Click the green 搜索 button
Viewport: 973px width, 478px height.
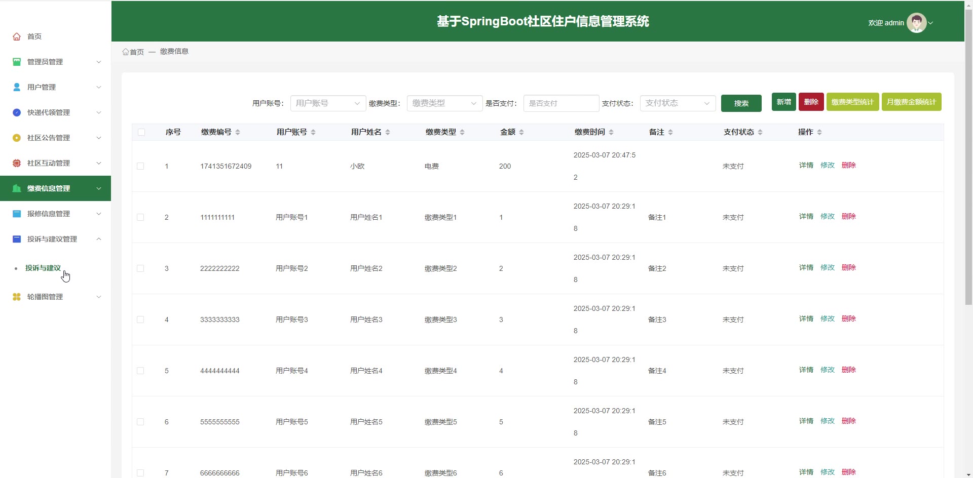tap(741, 103)
